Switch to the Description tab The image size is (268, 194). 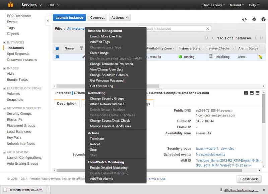click(x=66, y=104)
